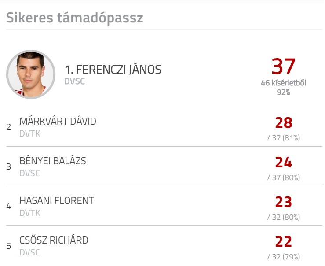Click the Sikeres támadópassz section heading
325x266 pixels.
tap(75, 18)
